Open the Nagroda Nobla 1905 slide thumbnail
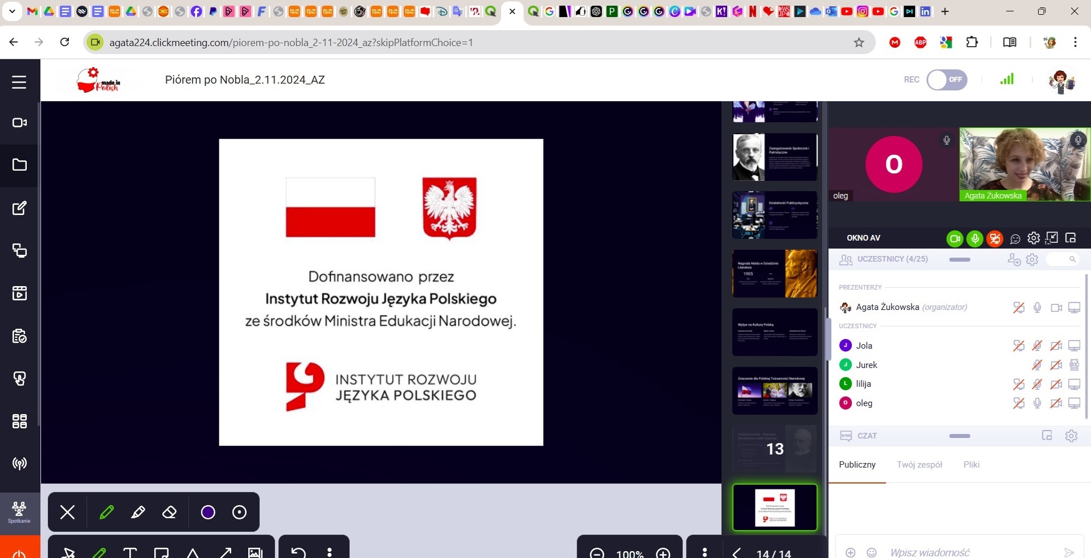 [774, 274]
